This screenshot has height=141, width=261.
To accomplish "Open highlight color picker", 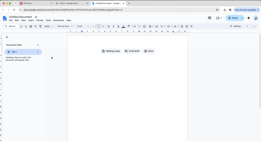I will click(x=129, y=26).
